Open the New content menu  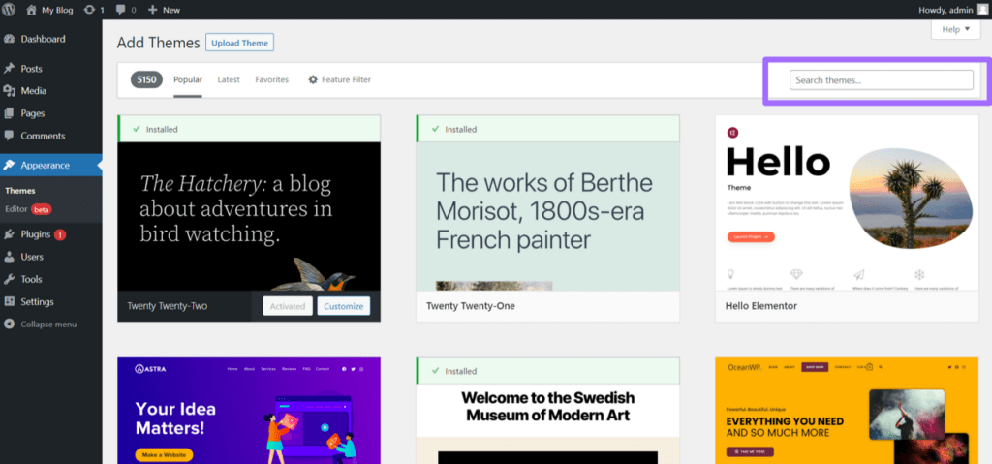point(164,10)
